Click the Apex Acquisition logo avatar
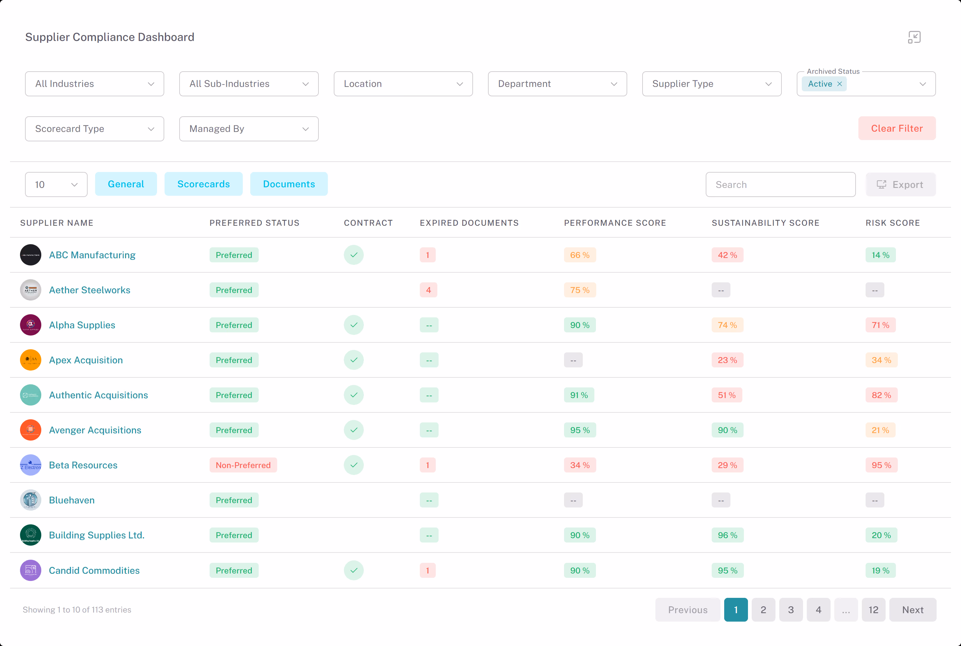Screen dimensions: 961x646 30,360
